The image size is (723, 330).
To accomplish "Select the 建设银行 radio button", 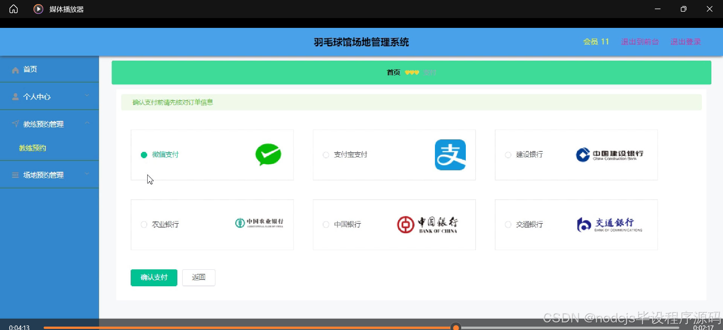I will tap(508, 155).
